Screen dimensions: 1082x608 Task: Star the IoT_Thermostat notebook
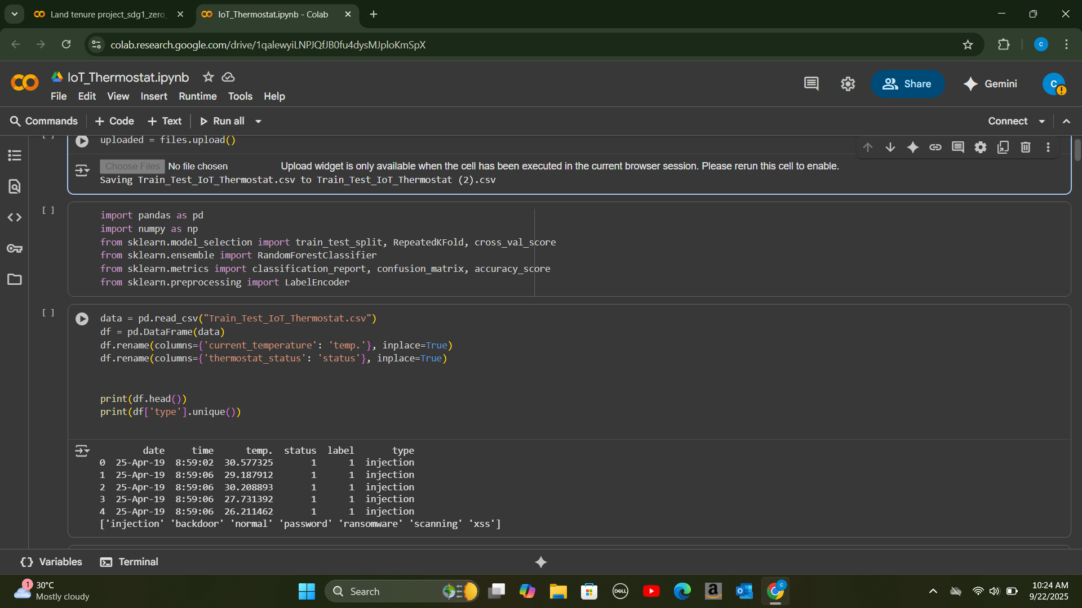(x=209, y=77)
